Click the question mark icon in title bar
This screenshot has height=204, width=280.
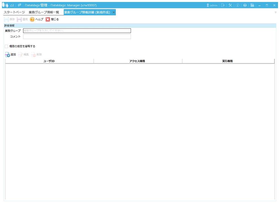point(245,5)
